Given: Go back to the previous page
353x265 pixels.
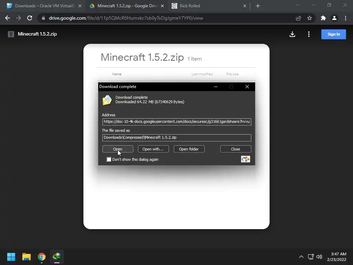Looking at the screenshot, I should click(8, 18).
